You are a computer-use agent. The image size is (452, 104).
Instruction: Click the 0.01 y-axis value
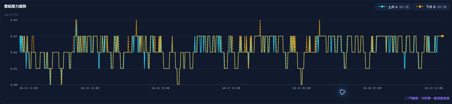coord(14,69)
